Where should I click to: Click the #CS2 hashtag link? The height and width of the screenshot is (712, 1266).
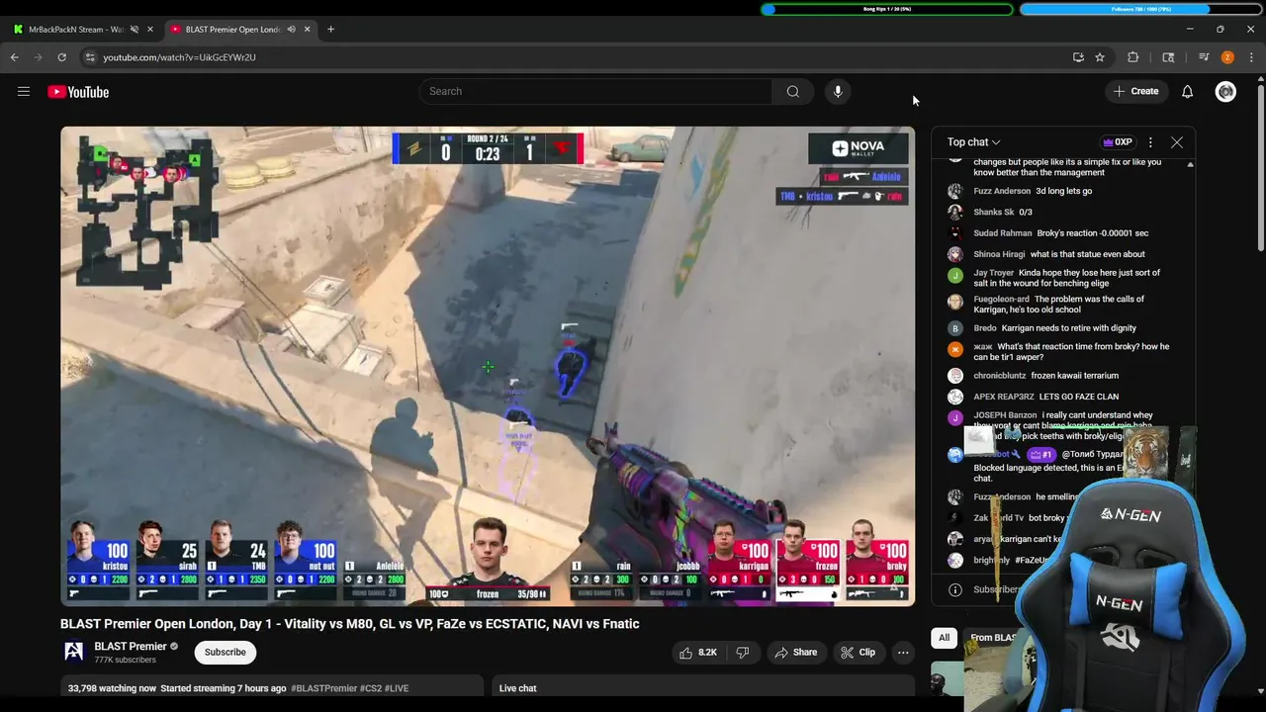[x=370, y=688]
